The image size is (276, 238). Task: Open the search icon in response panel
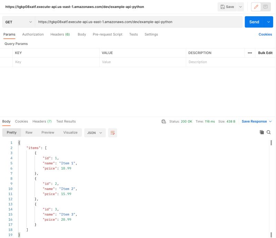coord(269,132)
